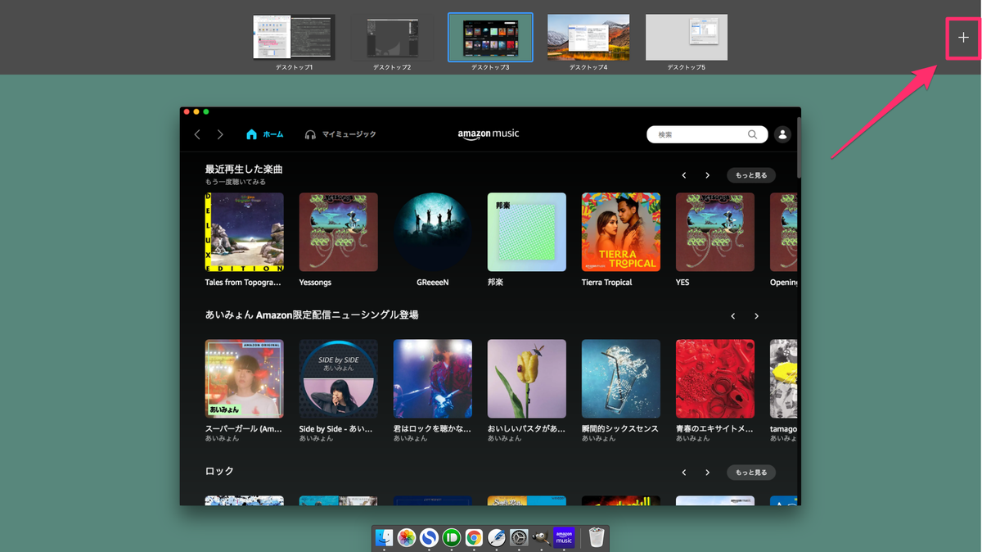
Task: Click the Amazon Music window vertical scrollbar
Action: click(x=799, y=147)
